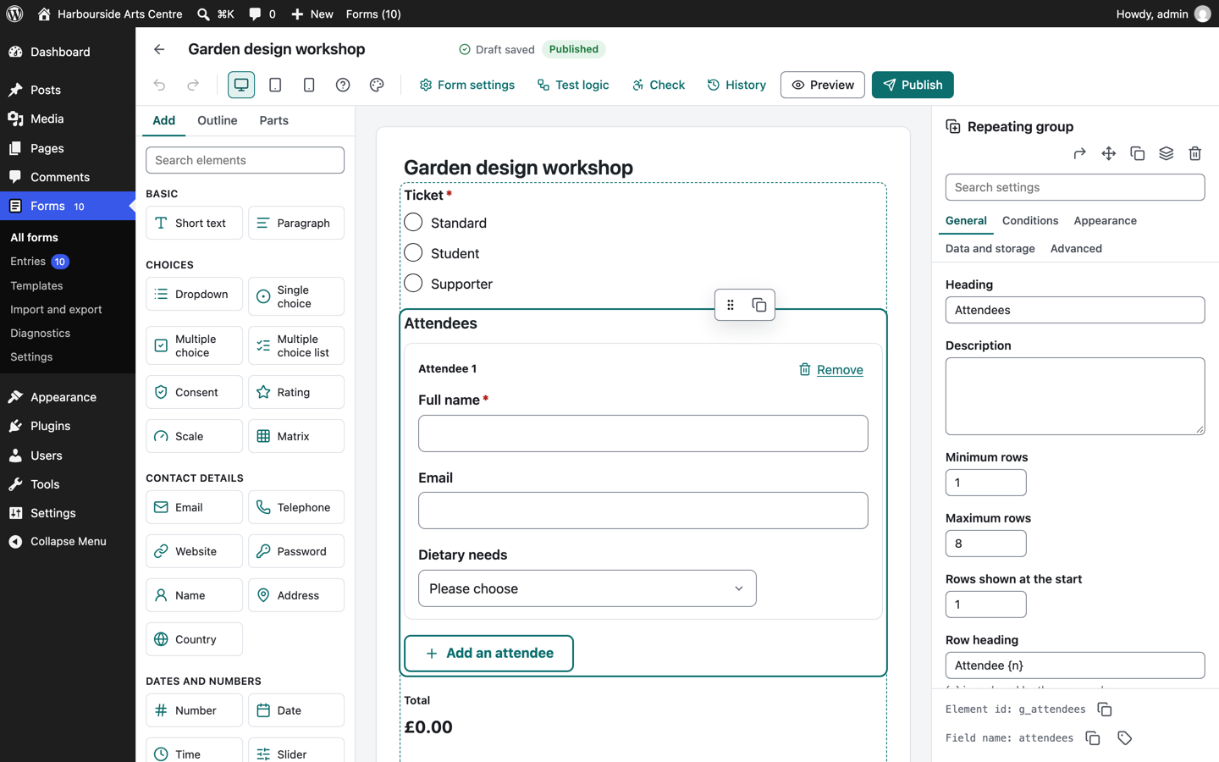The width and height of the screenshot is (1219, 762).
Task: Switch to the Conditions settings tab
Action: point(1030,221)
